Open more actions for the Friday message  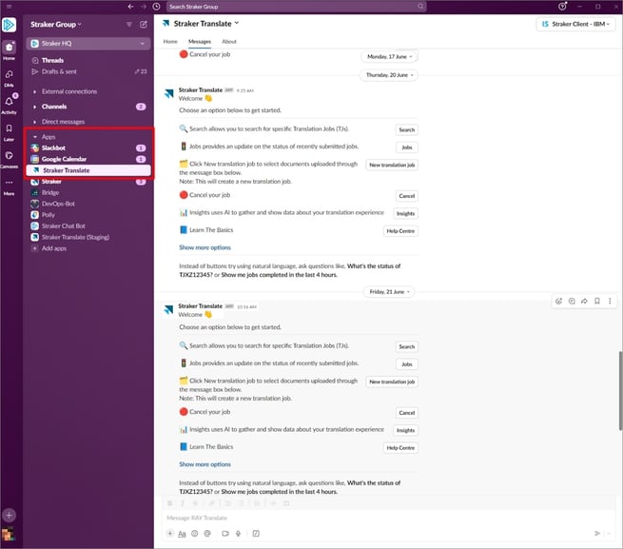click(610, 301)
